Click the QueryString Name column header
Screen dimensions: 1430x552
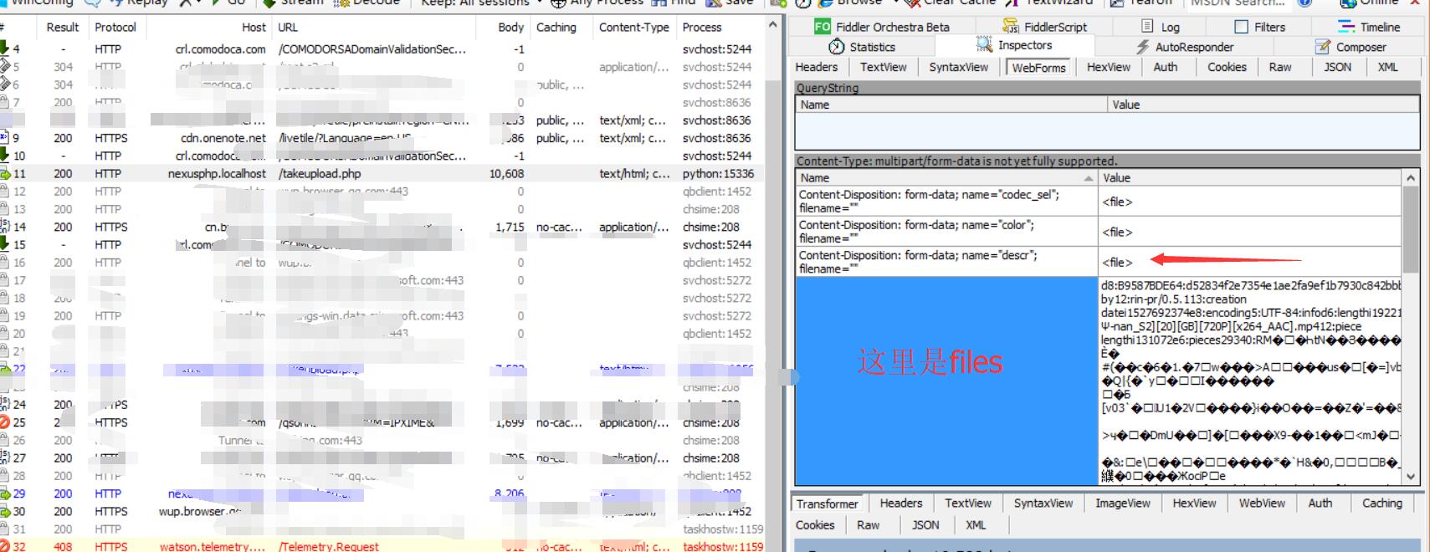951,105
